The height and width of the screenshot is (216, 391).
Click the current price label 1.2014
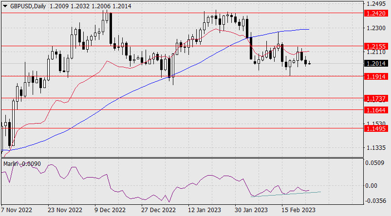tap(376, 63)
